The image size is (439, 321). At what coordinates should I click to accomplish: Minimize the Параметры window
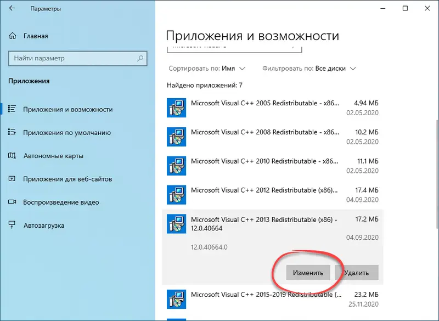click(383, 8)
